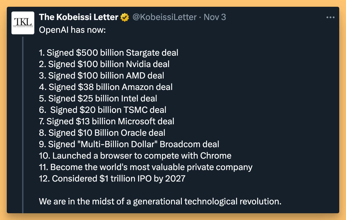The height and width of the screenshot is (220, 346).
Task: Select the Multi-Billion Dollar Broadcom deal line
Action: click(x=129, y=144)
